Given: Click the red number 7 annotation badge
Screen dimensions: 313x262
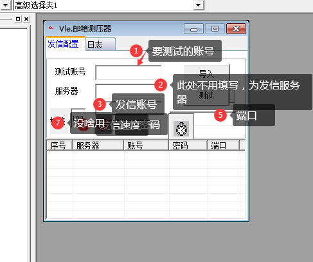Looking at the screenshot, I should [x=57, y=123].
